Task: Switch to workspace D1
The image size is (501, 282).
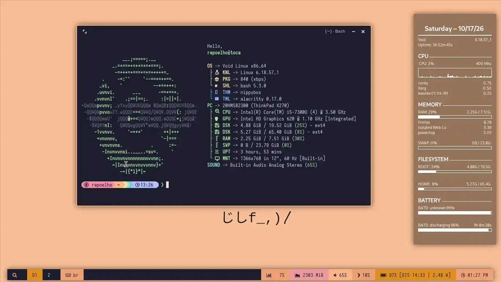Action: tap(34, 275)
